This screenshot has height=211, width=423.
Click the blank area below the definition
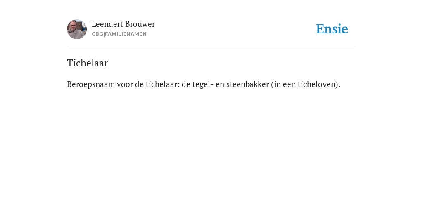pos(211,148)
